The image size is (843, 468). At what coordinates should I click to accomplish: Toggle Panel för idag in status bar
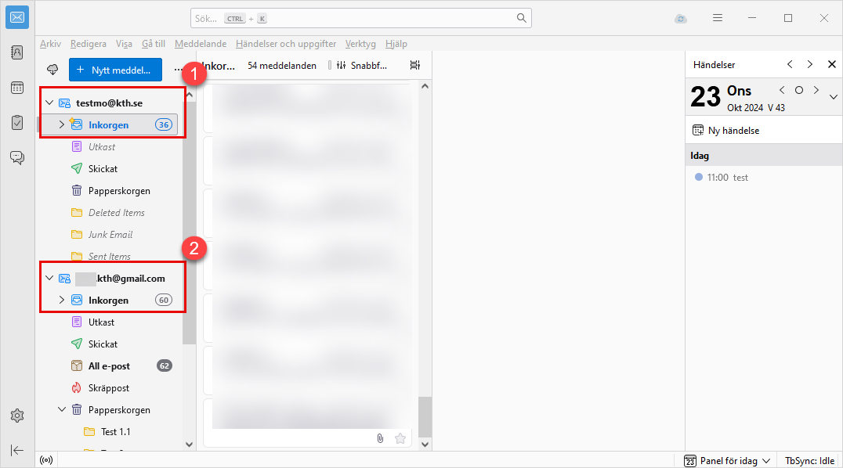pyautogui.click(x=727, y=461)
